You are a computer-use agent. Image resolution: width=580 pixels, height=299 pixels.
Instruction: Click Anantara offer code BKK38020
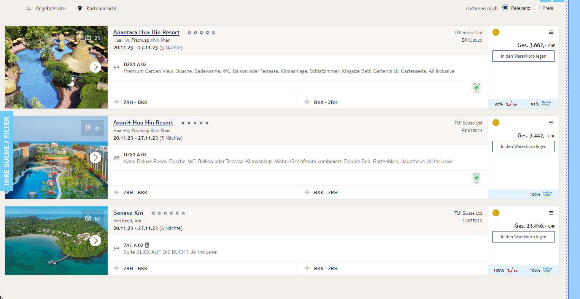click(x=472, y=40)
